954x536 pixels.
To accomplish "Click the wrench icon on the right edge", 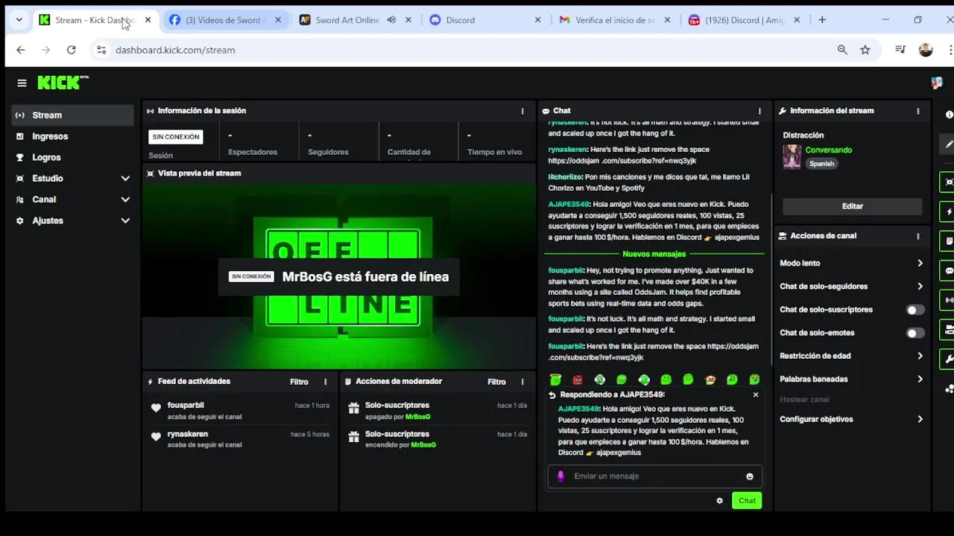I will 949,359.
